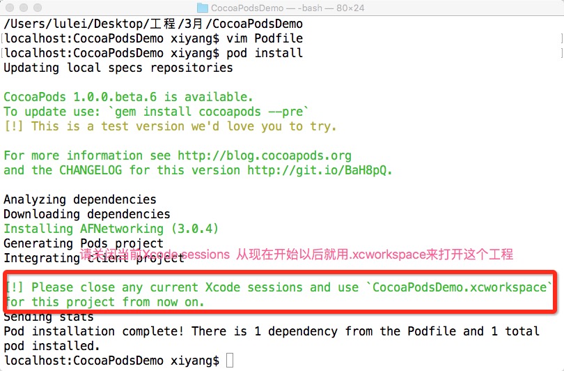Click the window title 'CocoaPodsDemo — -bash — 80×24'
This screenshot has width=564, height=371.
(288, 8)
